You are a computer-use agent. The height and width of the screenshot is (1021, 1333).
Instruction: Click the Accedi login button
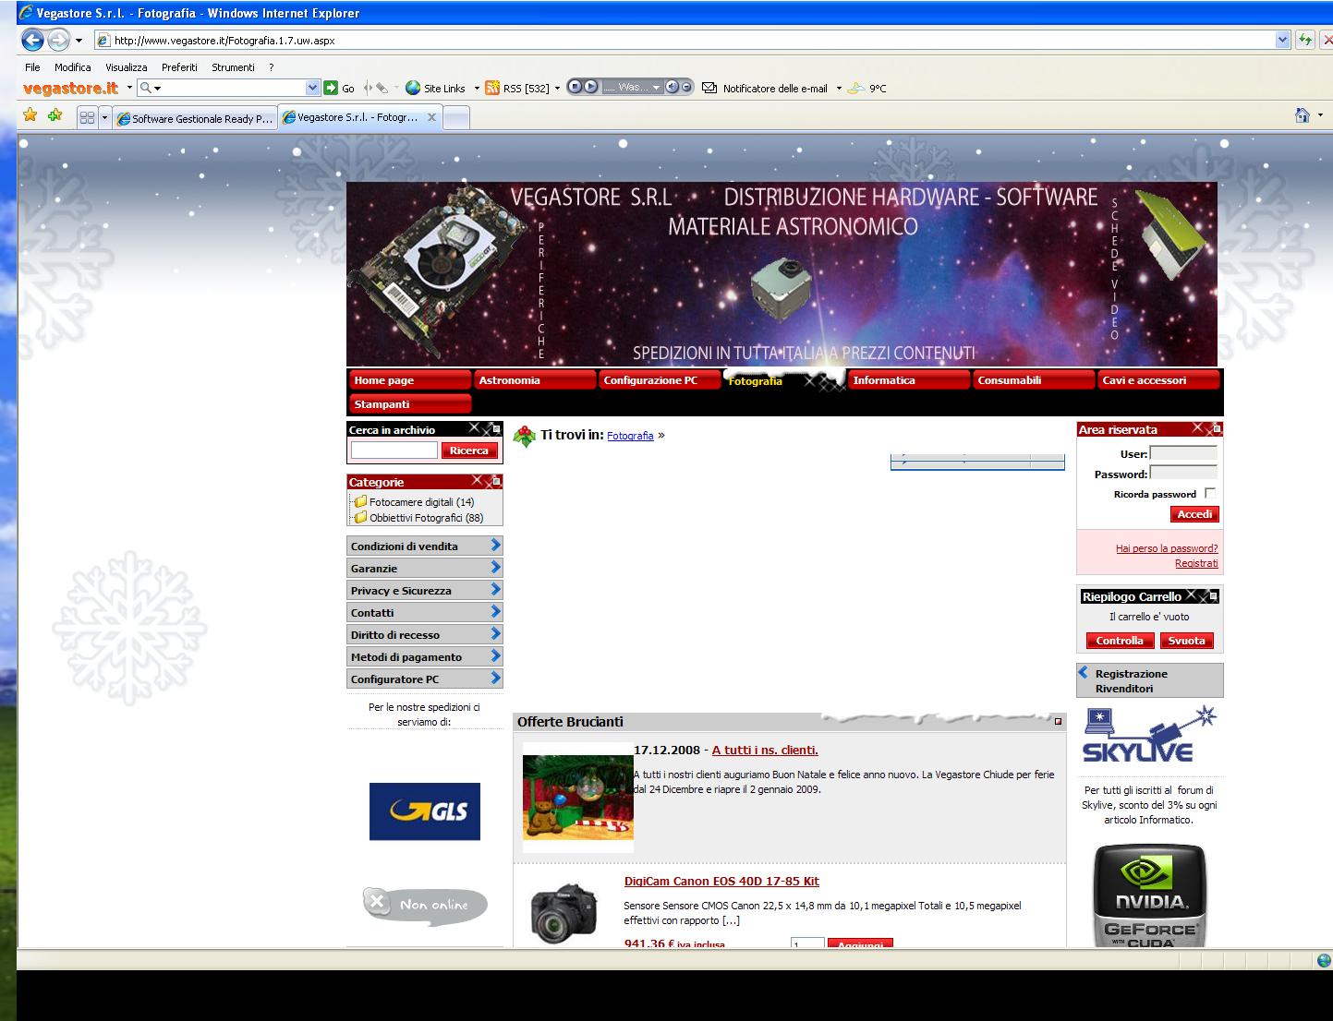pyautogui.click(x=1194, y=514)
